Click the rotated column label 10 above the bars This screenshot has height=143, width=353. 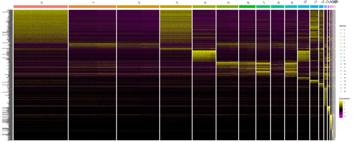pyautogui.click(x=305, y=2)
